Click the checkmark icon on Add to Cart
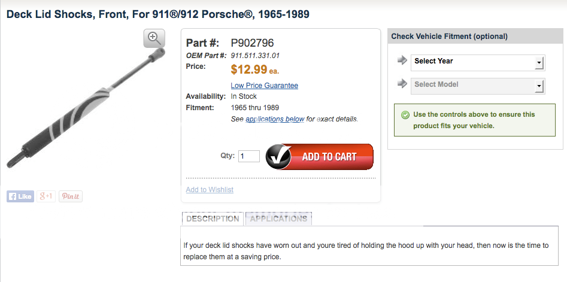The image size is (567, 282). pos(279,157)
